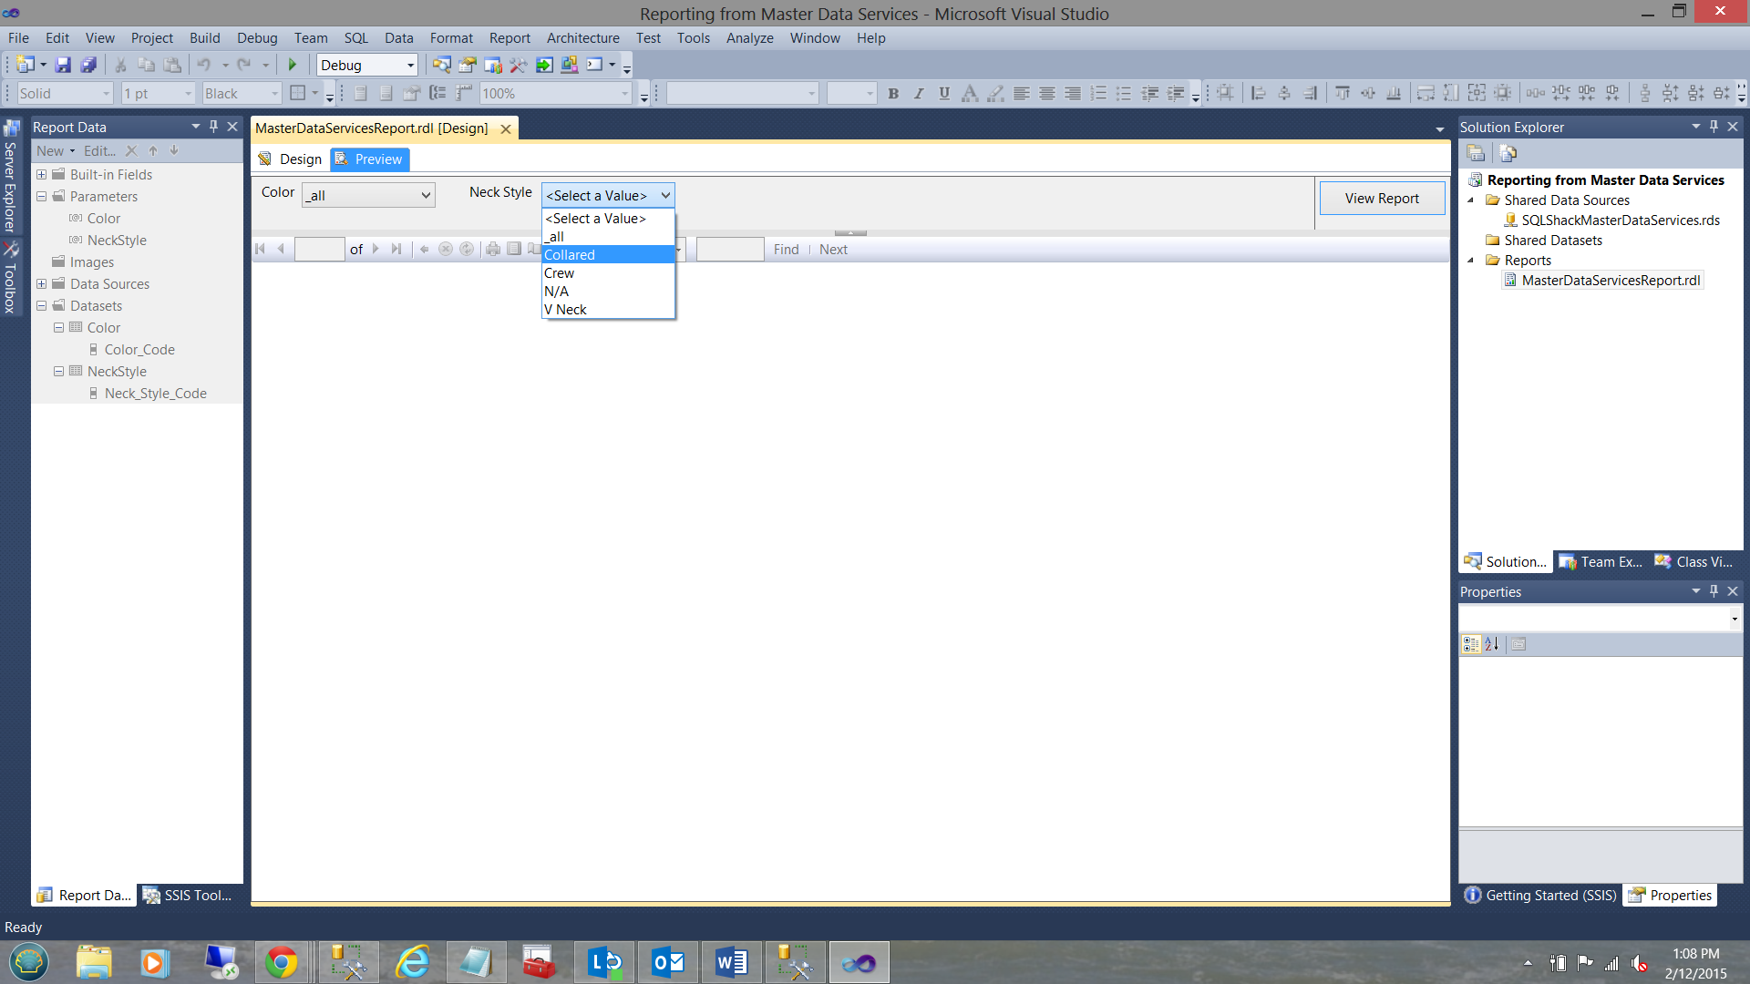Pin the Report Data panel
This screenshot has height=984, width=1750.
pos(213,127)
